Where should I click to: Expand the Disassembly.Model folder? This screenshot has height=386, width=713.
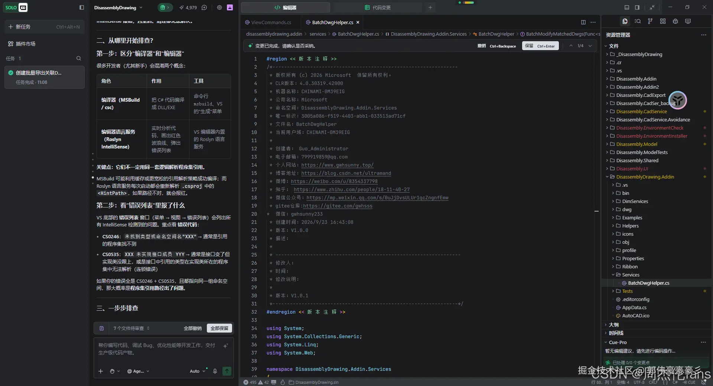coord(637,144)
